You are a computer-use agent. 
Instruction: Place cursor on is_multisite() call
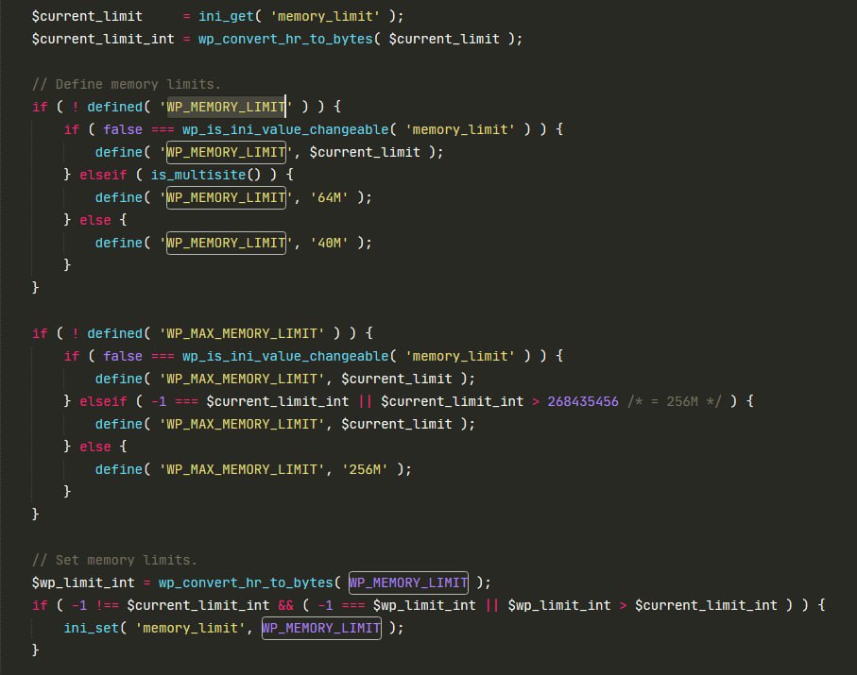click(x=205, y=175)
